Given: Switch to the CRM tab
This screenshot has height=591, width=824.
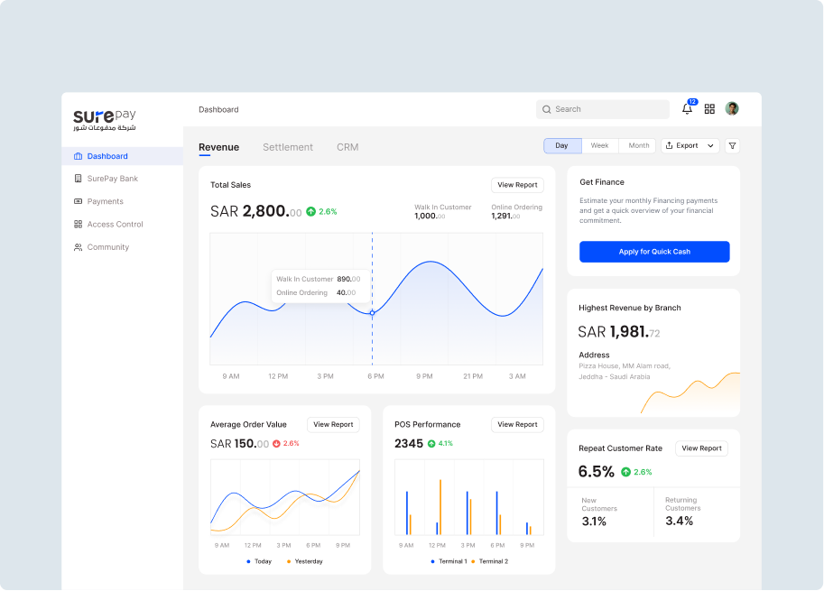Looking at the screenshot, I should [347, 148].
